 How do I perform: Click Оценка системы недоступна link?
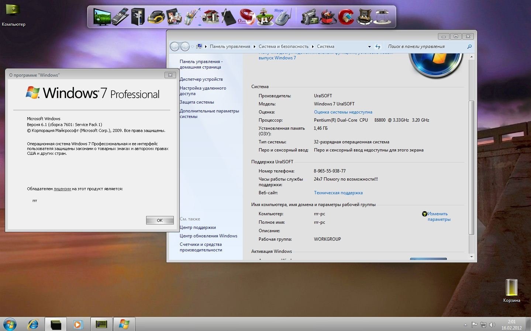(x=343, y=112)
